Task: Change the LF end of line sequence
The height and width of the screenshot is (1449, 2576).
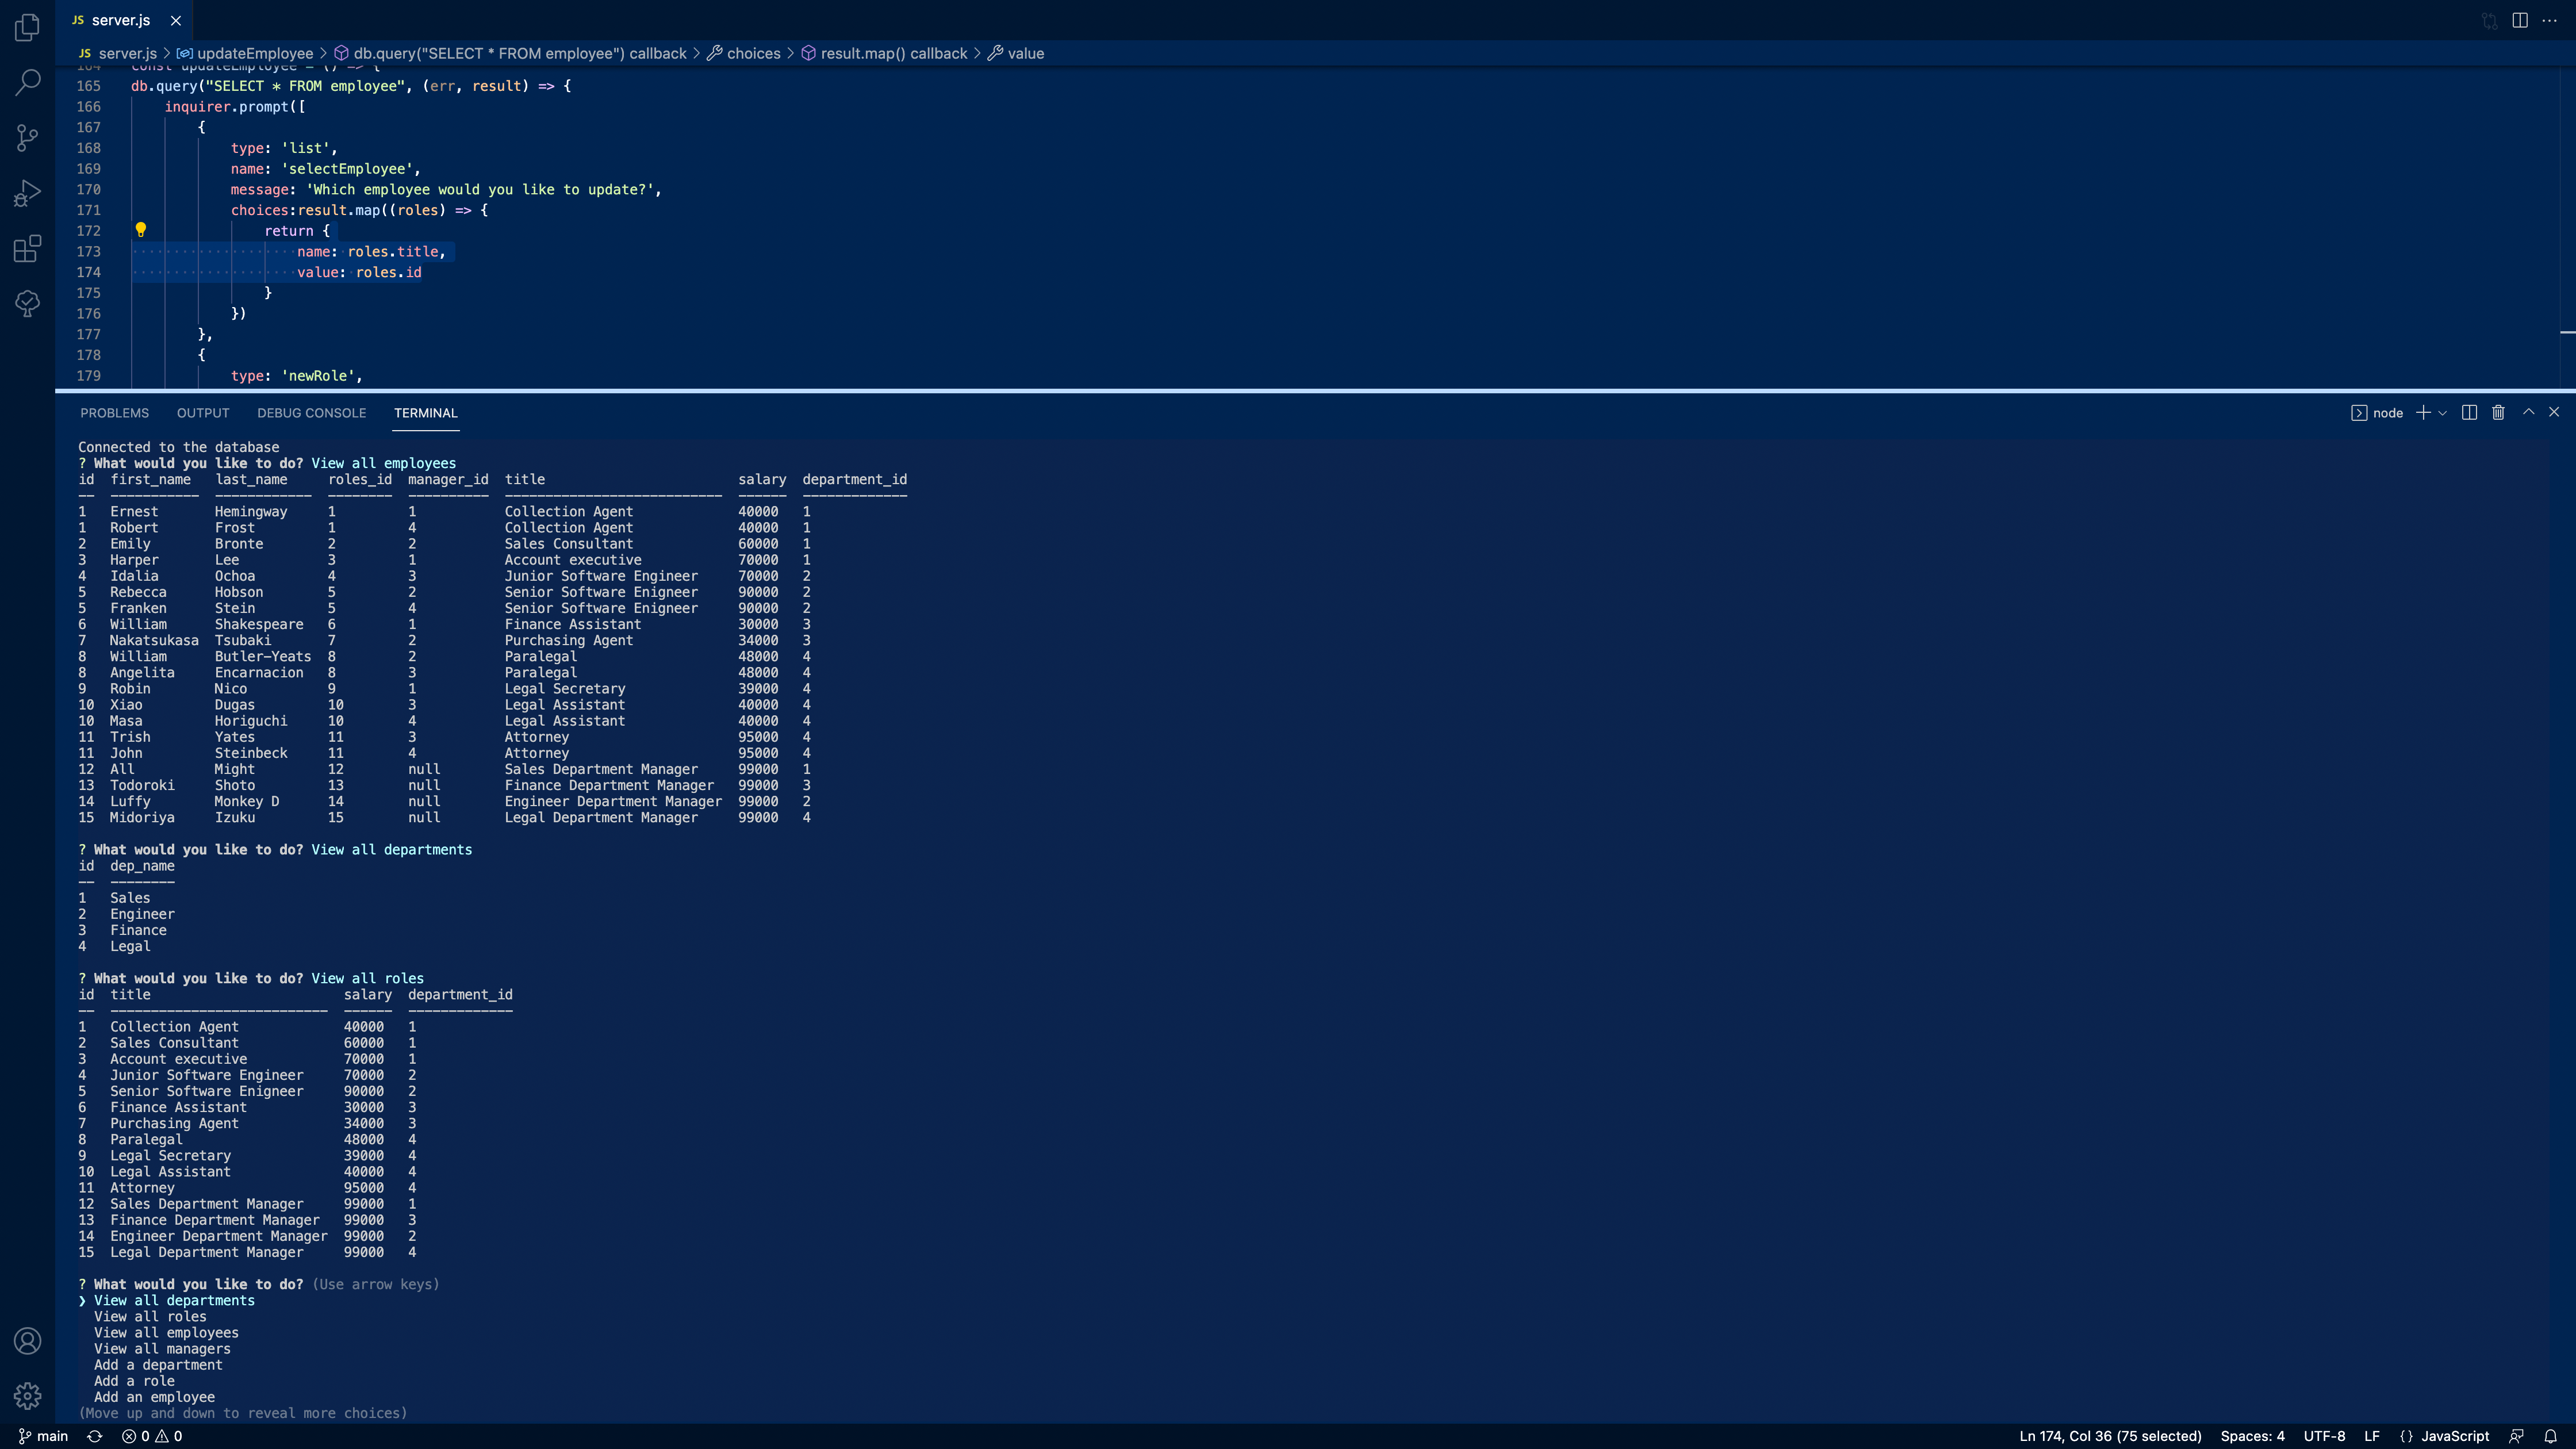Action: pyautogui.click(x=2371, y=1436)
